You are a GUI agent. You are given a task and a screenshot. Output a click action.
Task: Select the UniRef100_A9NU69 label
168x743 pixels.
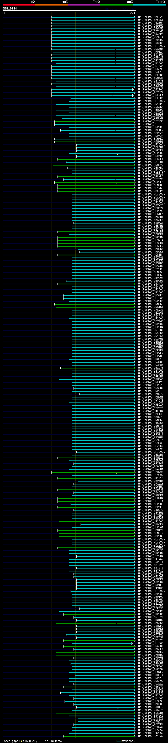[x=151, y=119]
